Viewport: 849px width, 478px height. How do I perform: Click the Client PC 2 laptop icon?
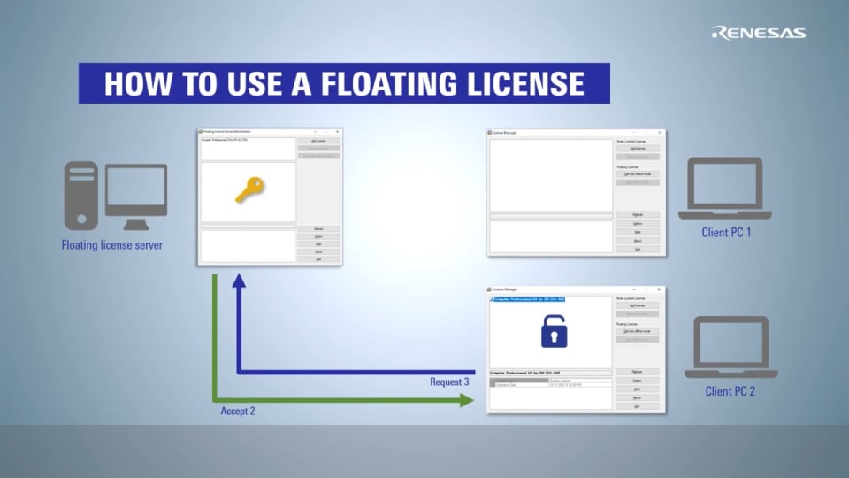click(x=729, y=347)
